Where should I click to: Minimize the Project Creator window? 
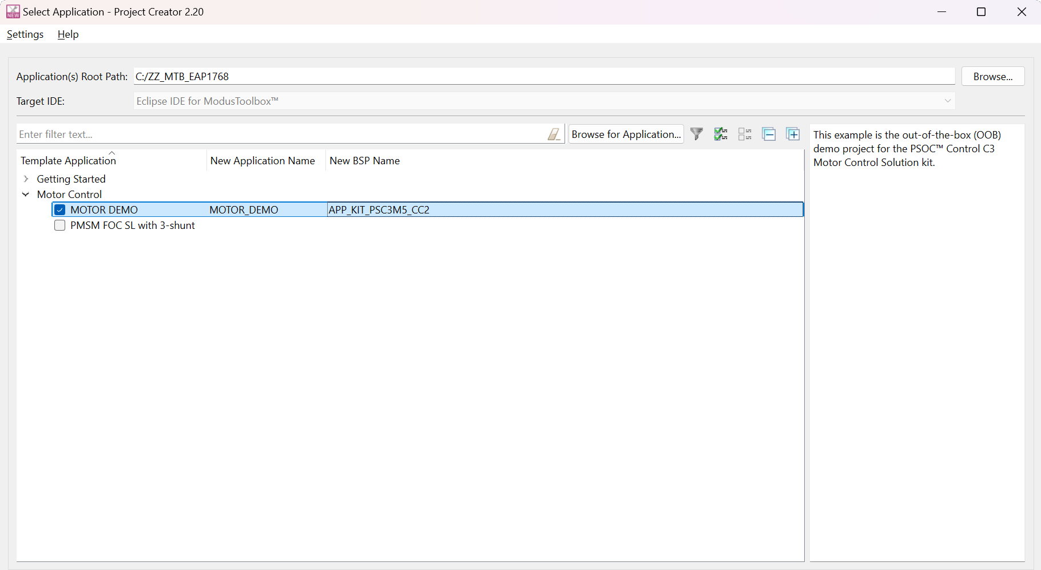point(942,11)
